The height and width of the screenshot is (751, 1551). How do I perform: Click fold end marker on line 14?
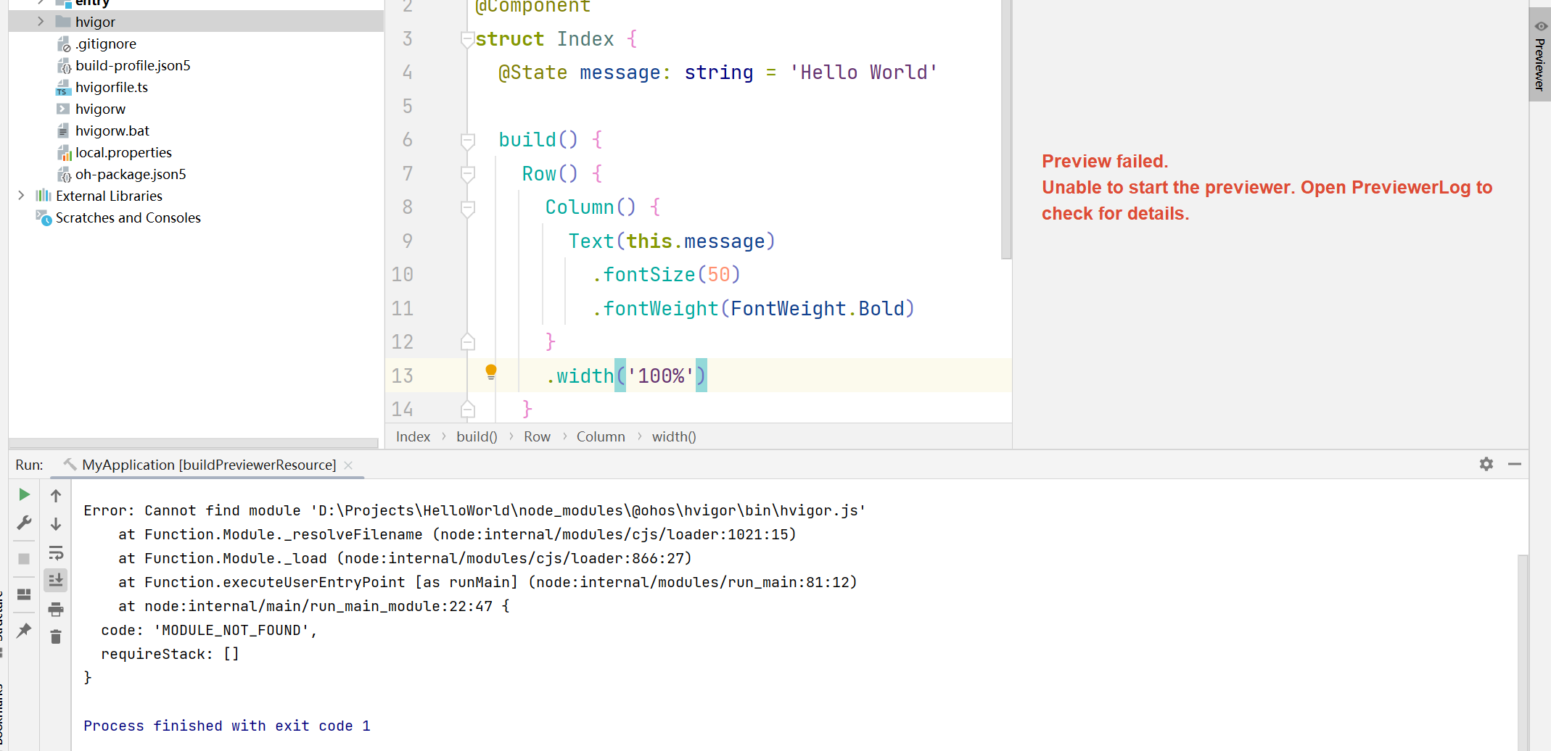click(468, 410)
